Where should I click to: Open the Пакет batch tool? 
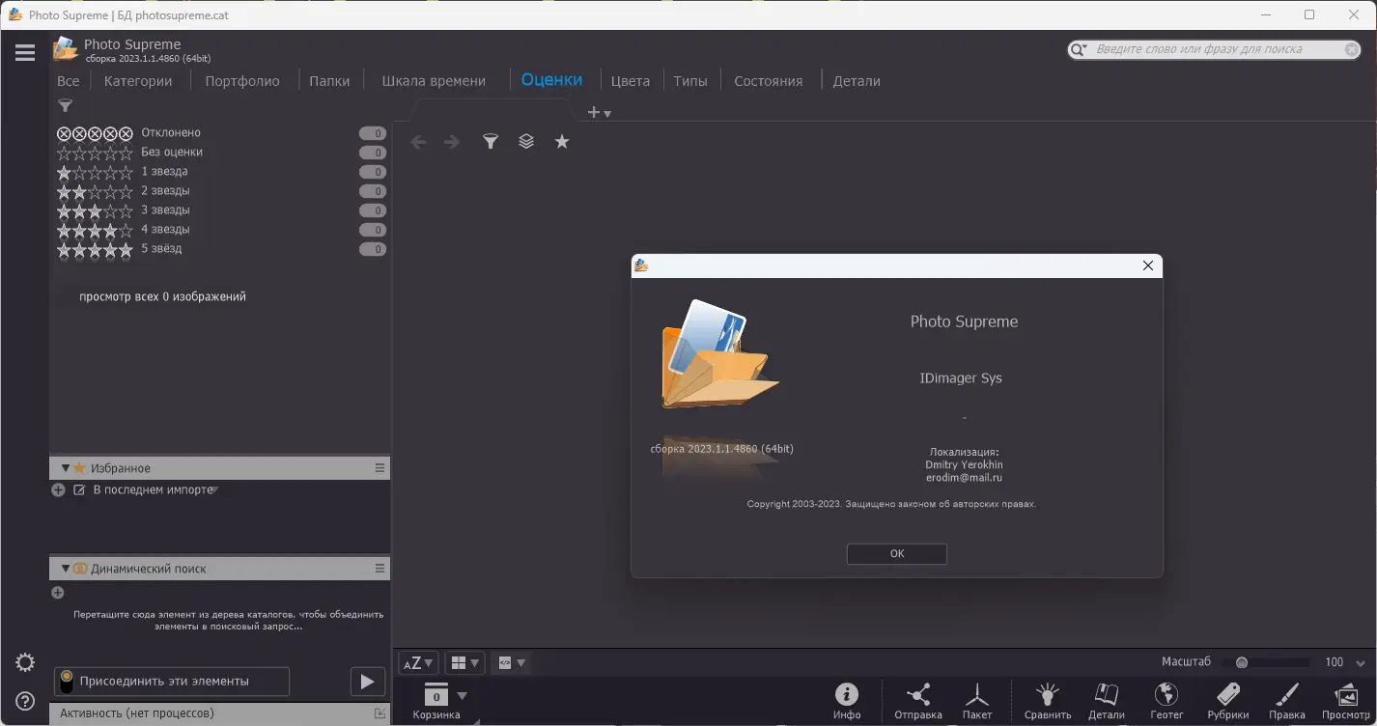point(977,701)
